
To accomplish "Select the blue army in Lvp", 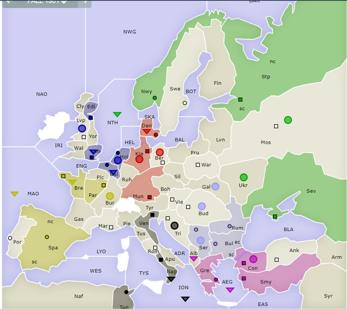I will click(x=82, y=128).
